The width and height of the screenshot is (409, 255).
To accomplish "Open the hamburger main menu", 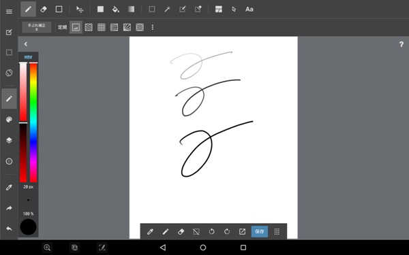I will pyautogui.click(x=9, y=12).
